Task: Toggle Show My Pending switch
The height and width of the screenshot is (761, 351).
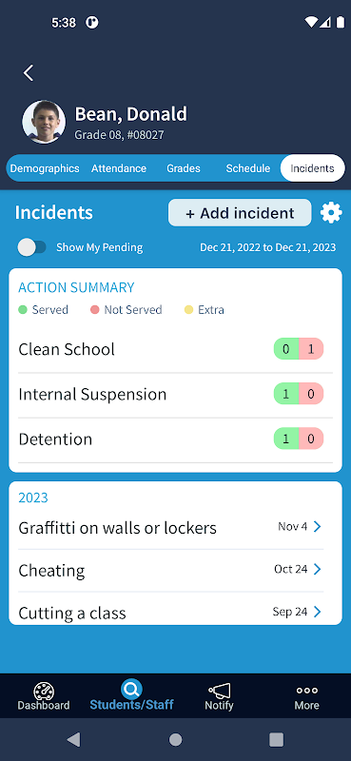Action: [x=32, y=247]
